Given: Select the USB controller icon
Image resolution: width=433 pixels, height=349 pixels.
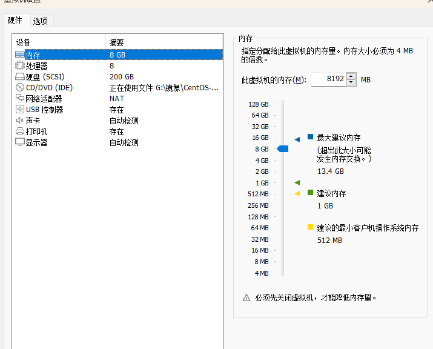Looking at the screenshot, I should pos(19,110).
